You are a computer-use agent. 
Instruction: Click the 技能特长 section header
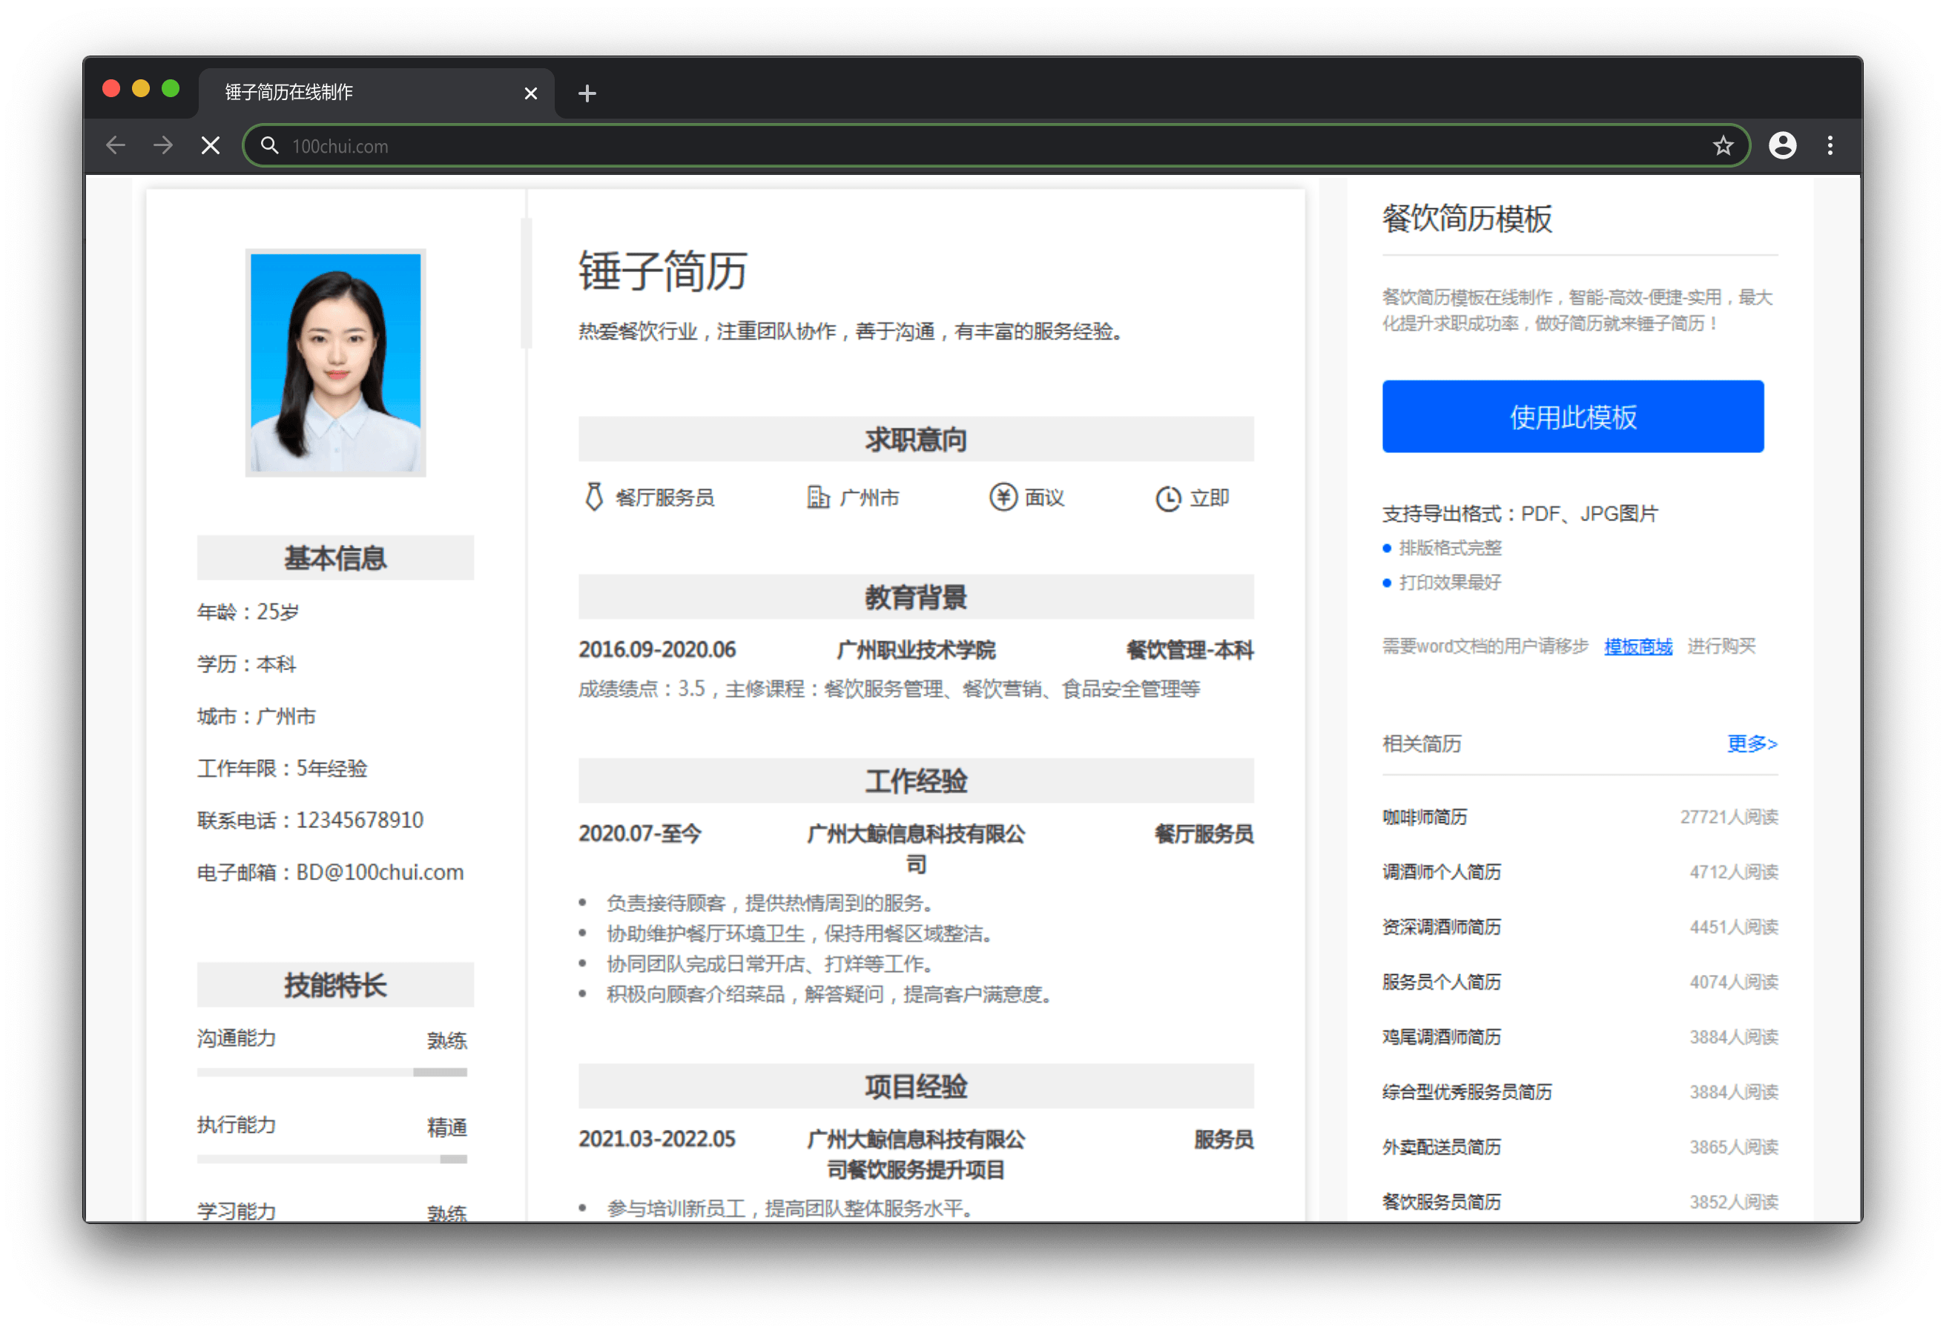coord(335,985)
